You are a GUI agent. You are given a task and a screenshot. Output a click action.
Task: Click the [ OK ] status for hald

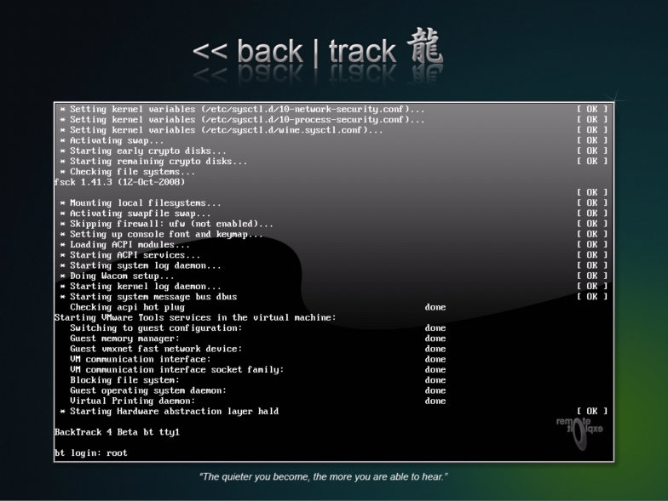tap(592, 412)
